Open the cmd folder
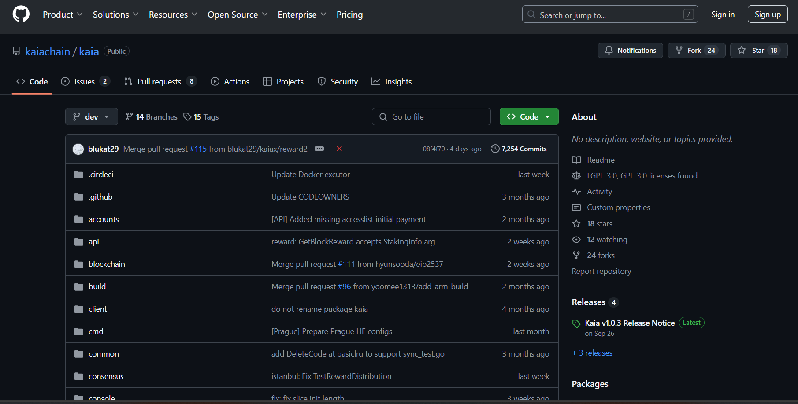 (x=96, y=331)
